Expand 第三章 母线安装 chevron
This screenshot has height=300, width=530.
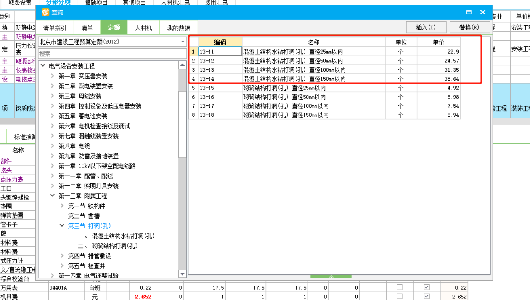pyautogui.click(x=53, y=96)
